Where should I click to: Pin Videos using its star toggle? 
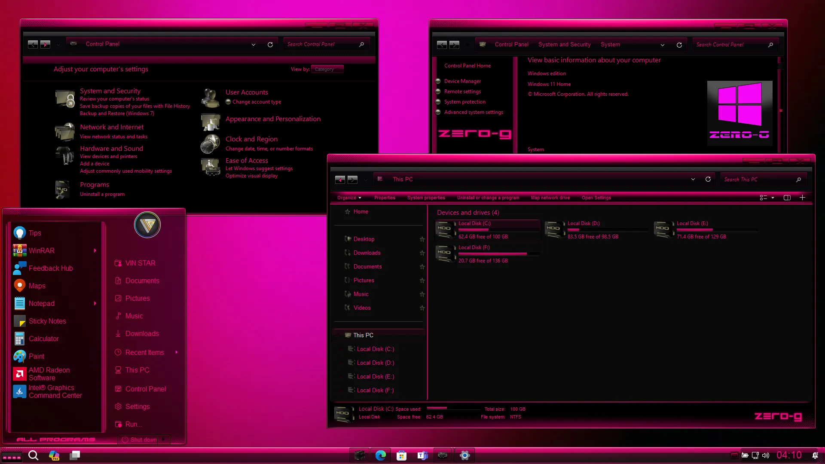point(422,308)
